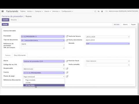
Task: Click the Validar button
Action: [5, 25]
